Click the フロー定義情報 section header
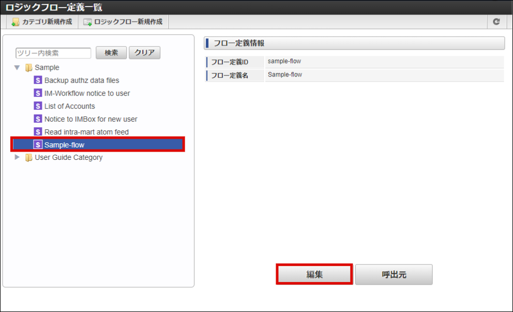Image resolution: width=513 pixels, height=312 pixels. pyautogui.click(x=354, y=43)
